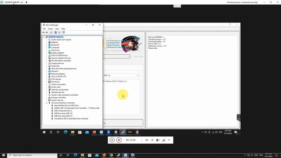Open Firefox on the remote taskbar
Image resolution: width=281 pixels, height=158 pixels.
click(x=94, y=132)
